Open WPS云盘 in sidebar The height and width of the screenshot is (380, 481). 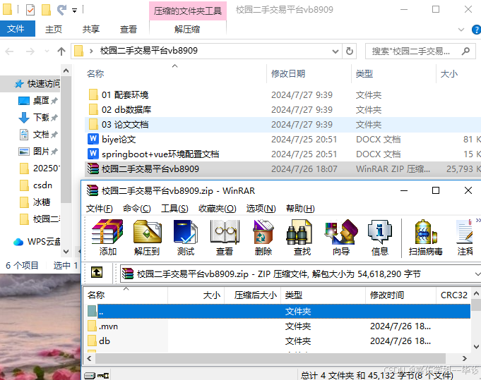pos(37,242)
